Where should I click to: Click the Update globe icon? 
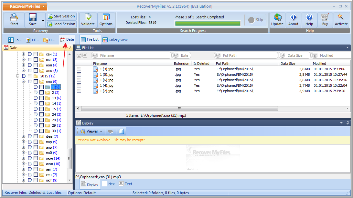point(277,20)
